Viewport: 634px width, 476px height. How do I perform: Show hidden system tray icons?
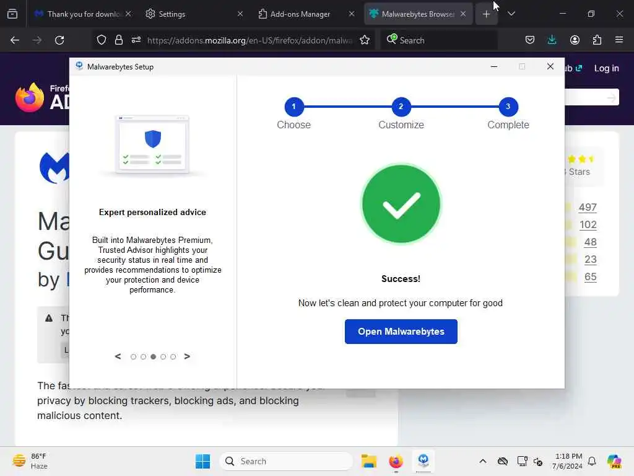(x=483, y=461)
